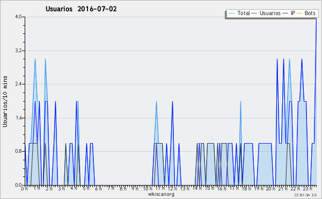This screenshot has height=199, width=322.
Task: Click the '4 h' x-axis label
Action: coord(74,189)
